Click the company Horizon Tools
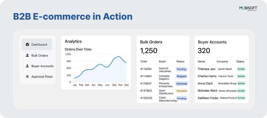Viewport: 267px width, 118px height. (226, 76)
